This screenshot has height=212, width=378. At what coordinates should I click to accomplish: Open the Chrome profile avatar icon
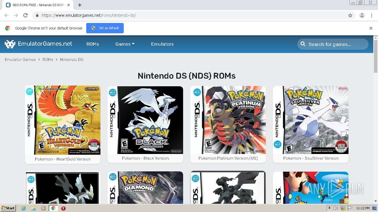(x=362, y=15)
